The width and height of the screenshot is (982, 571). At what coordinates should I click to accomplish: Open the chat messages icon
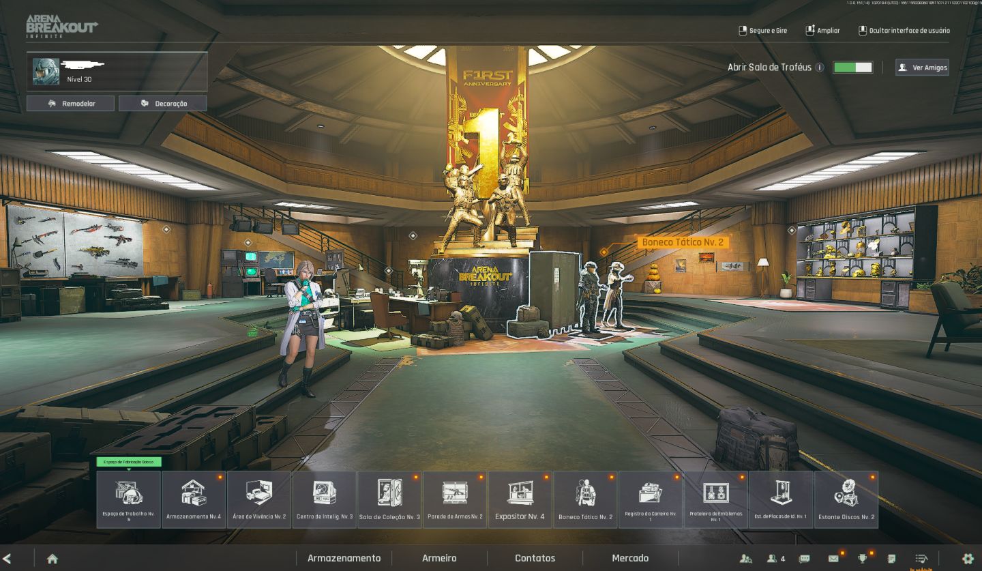805,558
